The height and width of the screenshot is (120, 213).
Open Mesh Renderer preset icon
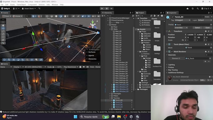[x=209, y=52]
